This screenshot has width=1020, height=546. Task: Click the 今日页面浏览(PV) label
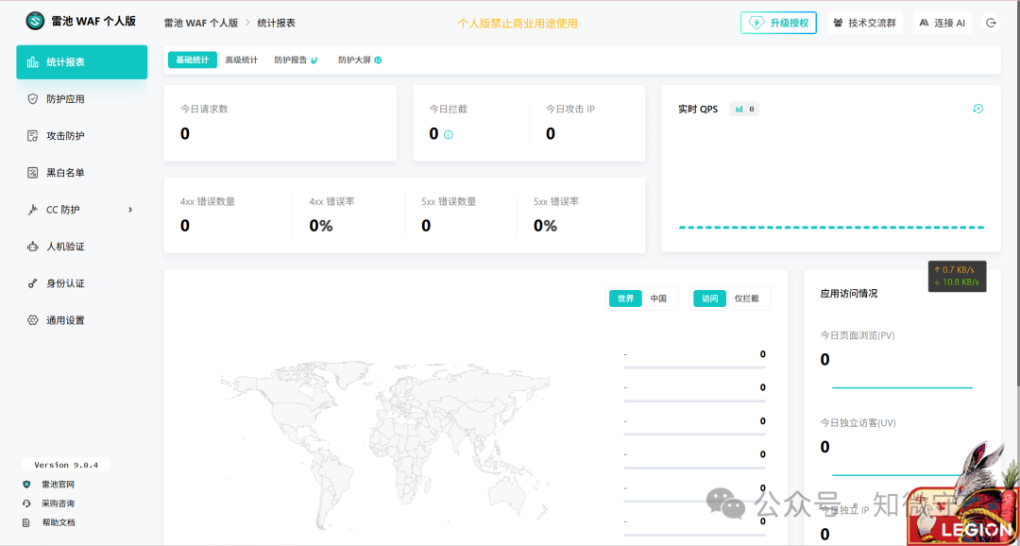(x=858, y=335)
